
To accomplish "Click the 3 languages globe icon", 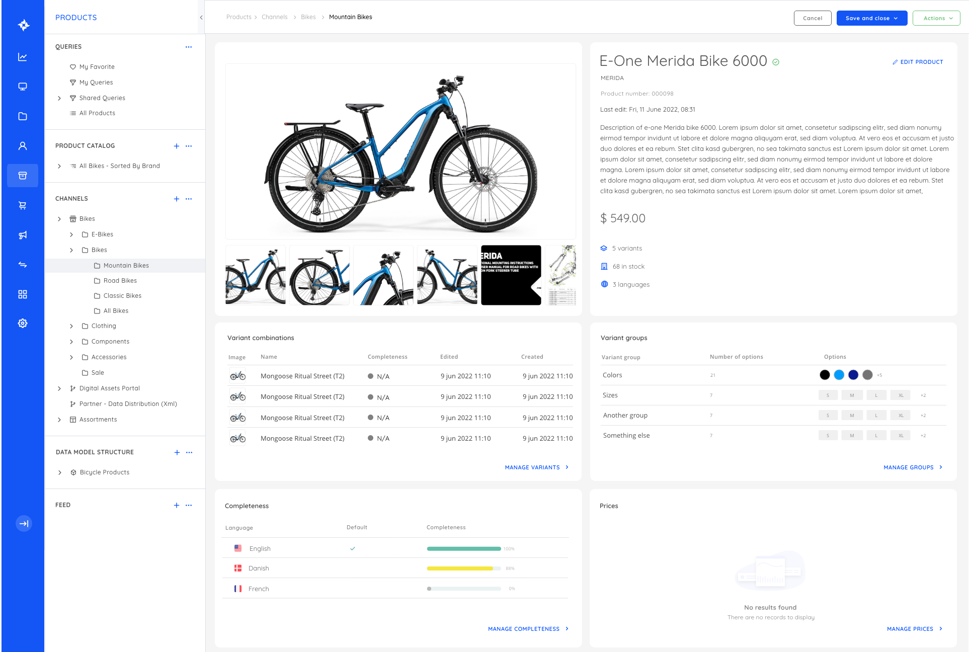I will click(604, 284).
